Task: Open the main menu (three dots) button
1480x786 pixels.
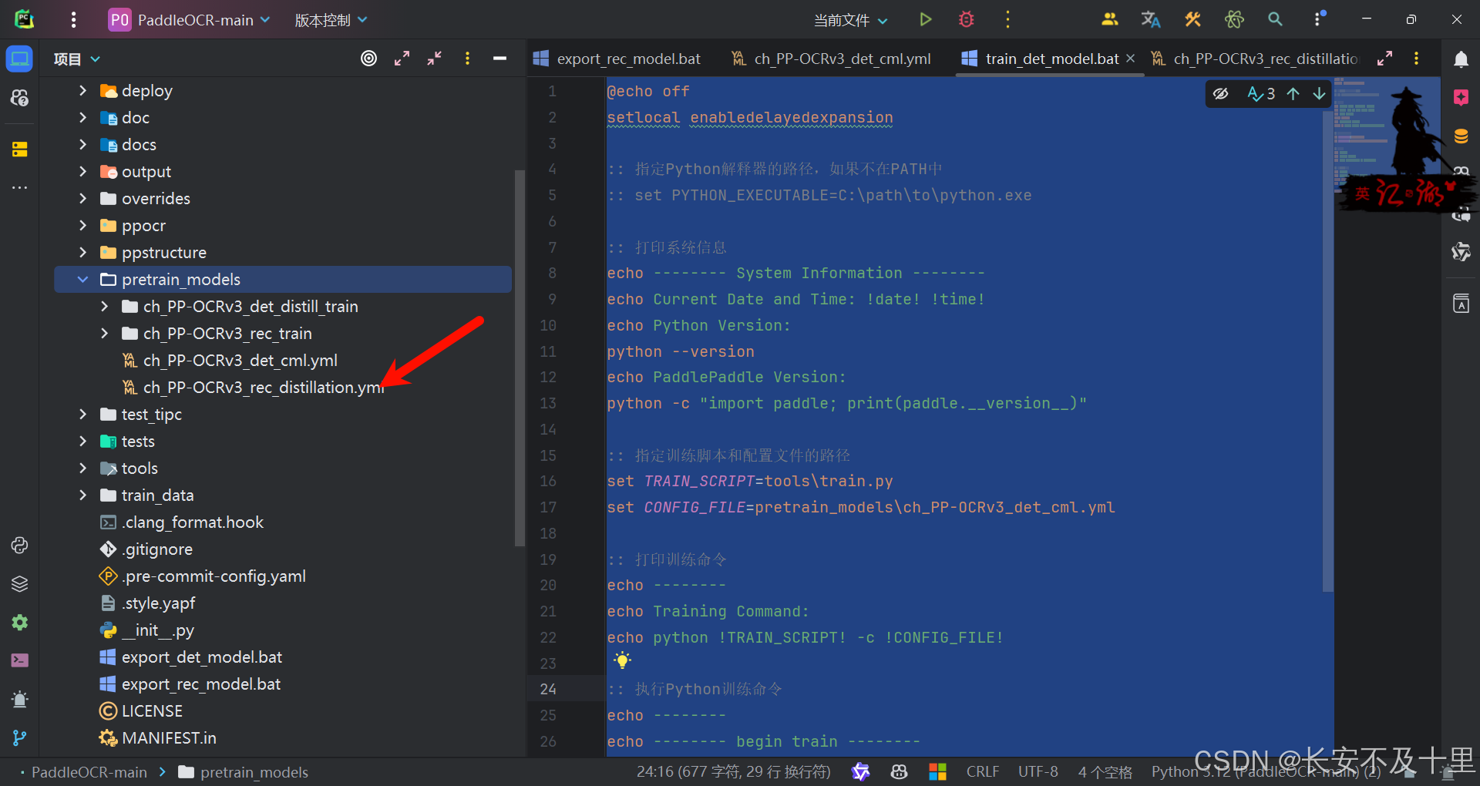Action: coord(73,20)
